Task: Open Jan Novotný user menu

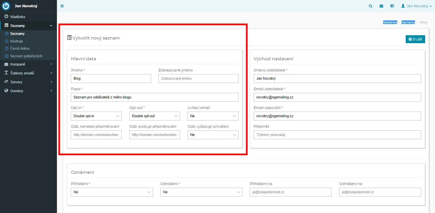Action: pyautogui.click(x=416, y=6)
